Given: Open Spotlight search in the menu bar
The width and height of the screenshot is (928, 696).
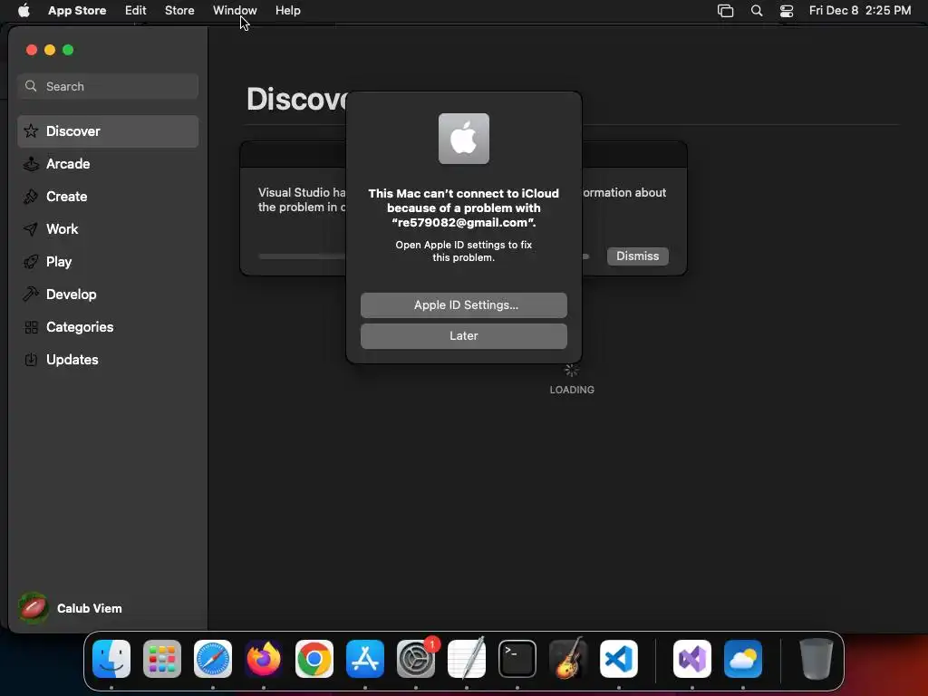Looking at the screenshot, I should 757,11.
